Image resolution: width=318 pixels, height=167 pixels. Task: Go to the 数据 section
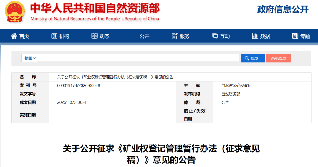pyautogui.click(x=265, y=36)
